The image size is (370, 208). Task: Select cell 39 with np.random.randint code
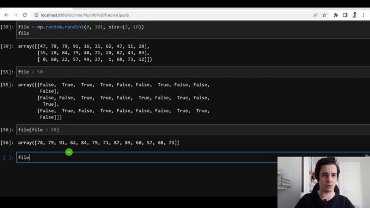(x=193, y=30)
